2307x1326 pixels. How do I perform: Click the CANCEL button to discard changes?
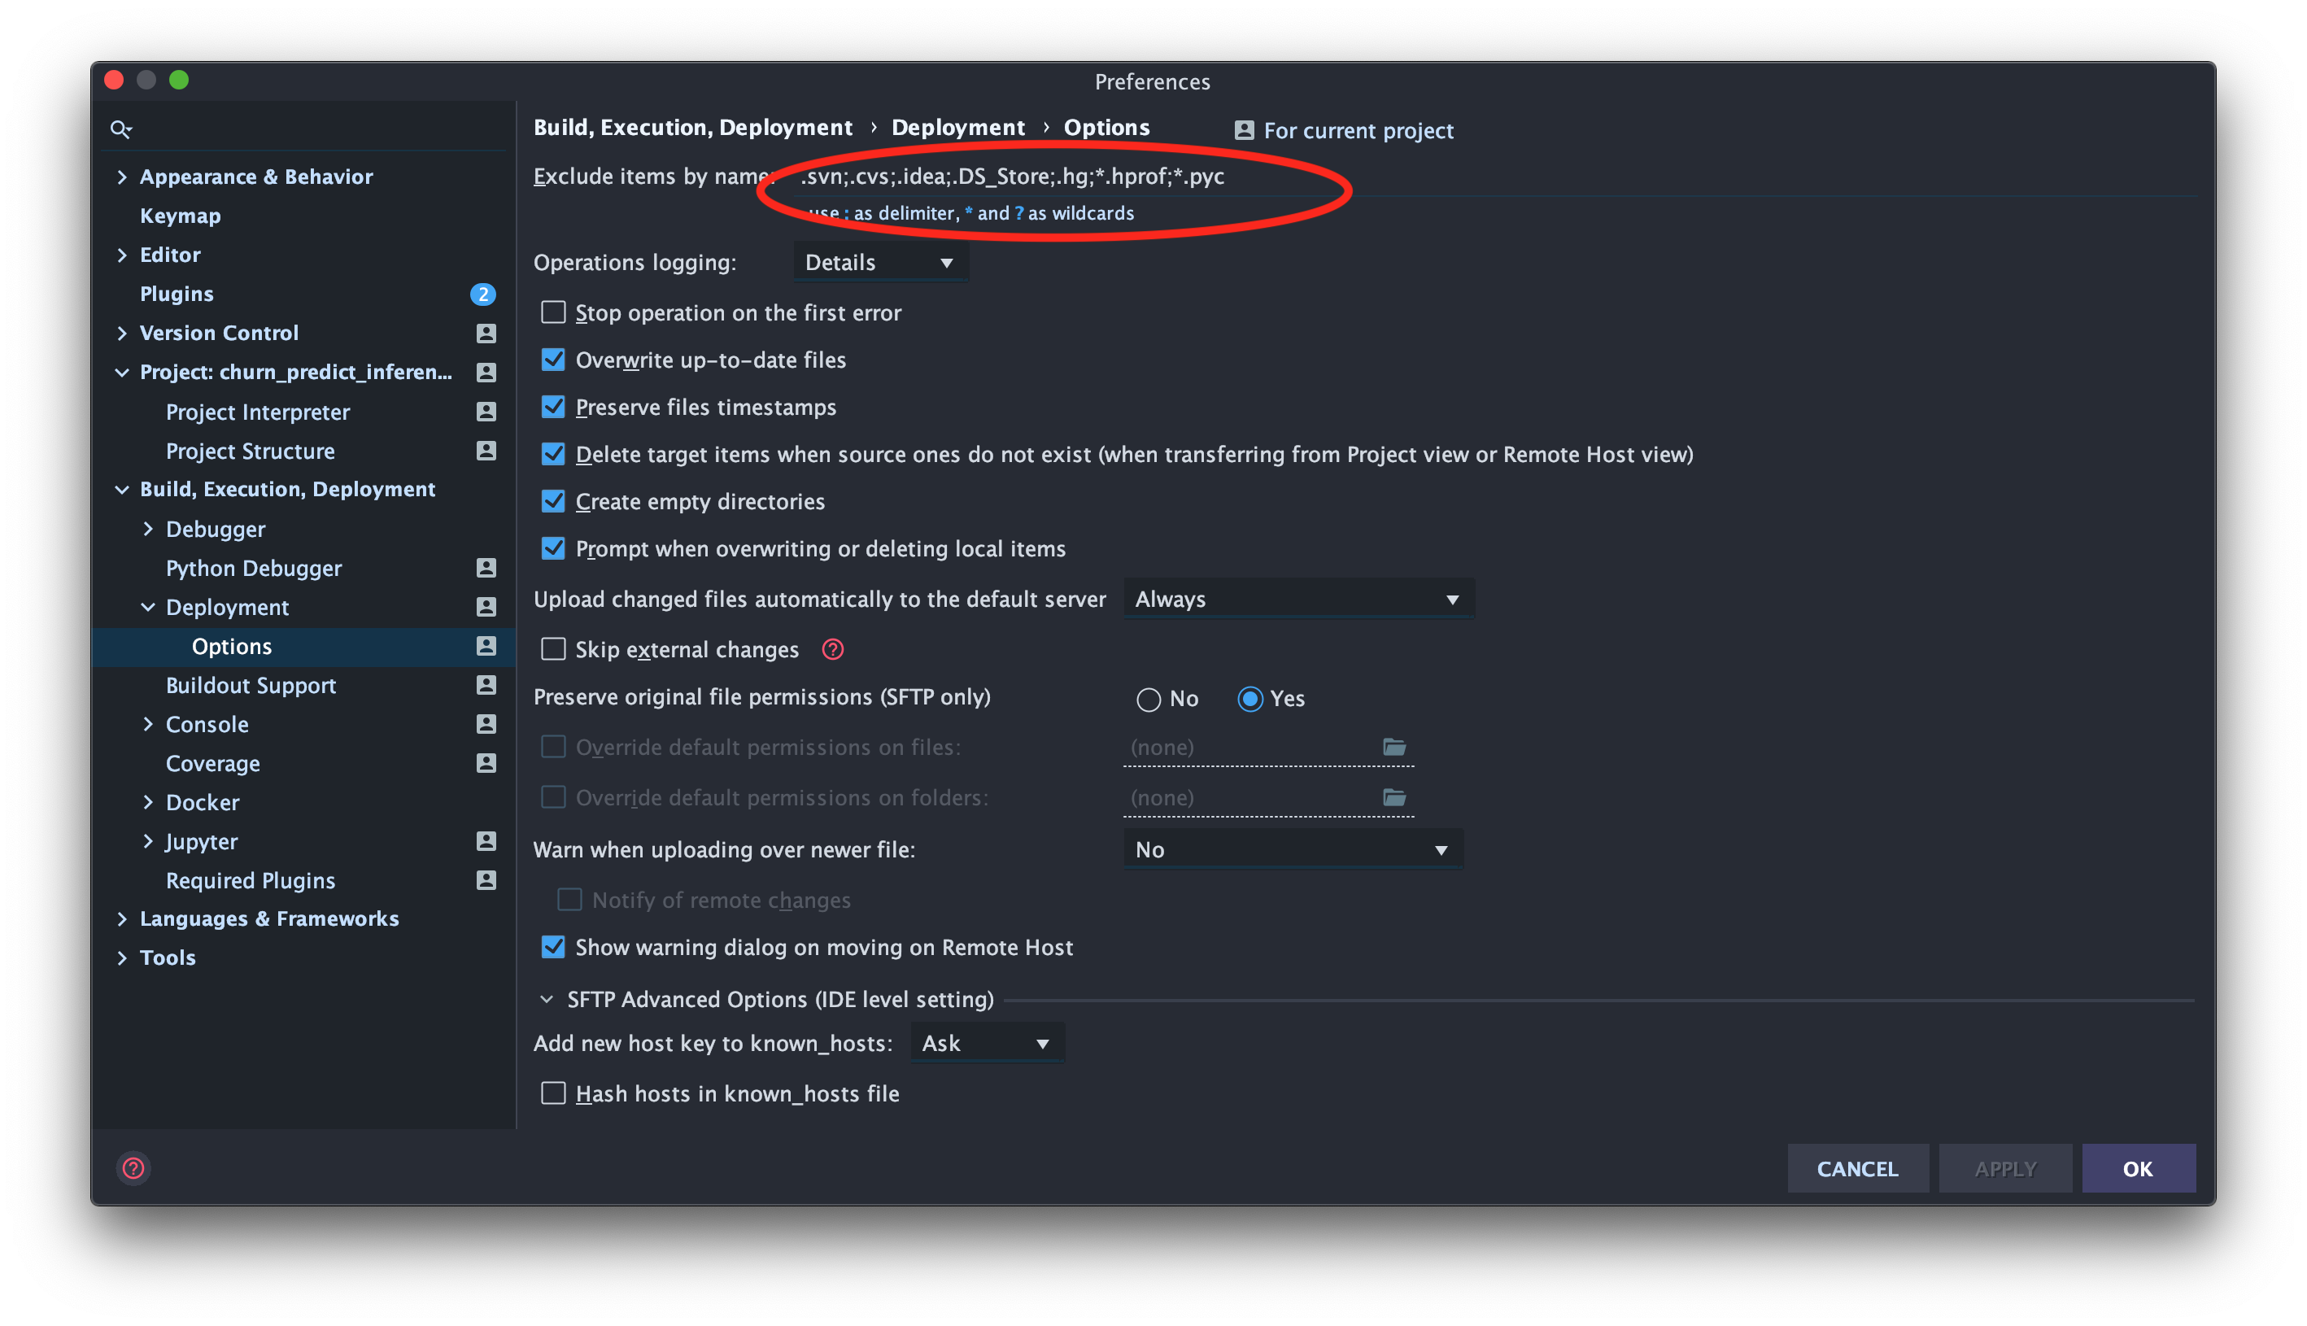(x=1857, y=1167)
